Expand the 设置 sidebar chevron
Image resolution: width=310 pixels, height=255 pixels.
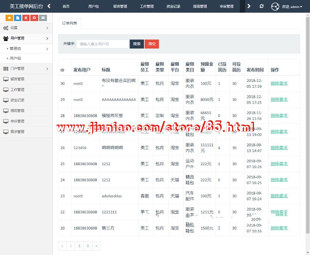(x=47, y=28)
